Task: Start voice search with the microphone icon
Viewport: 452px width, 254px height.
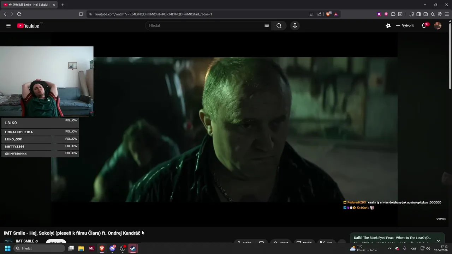Action: pos(295,26)
